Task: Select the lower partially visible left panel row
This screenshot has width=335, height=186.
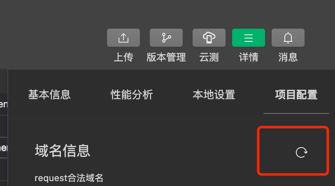Action: 4,147
